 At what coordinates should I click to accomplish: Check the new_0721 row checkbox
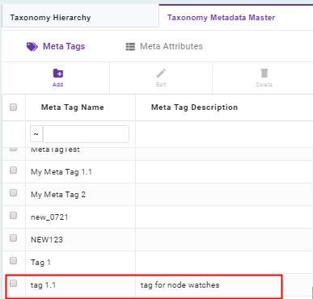pyautogui.click(x=13, y=216)
